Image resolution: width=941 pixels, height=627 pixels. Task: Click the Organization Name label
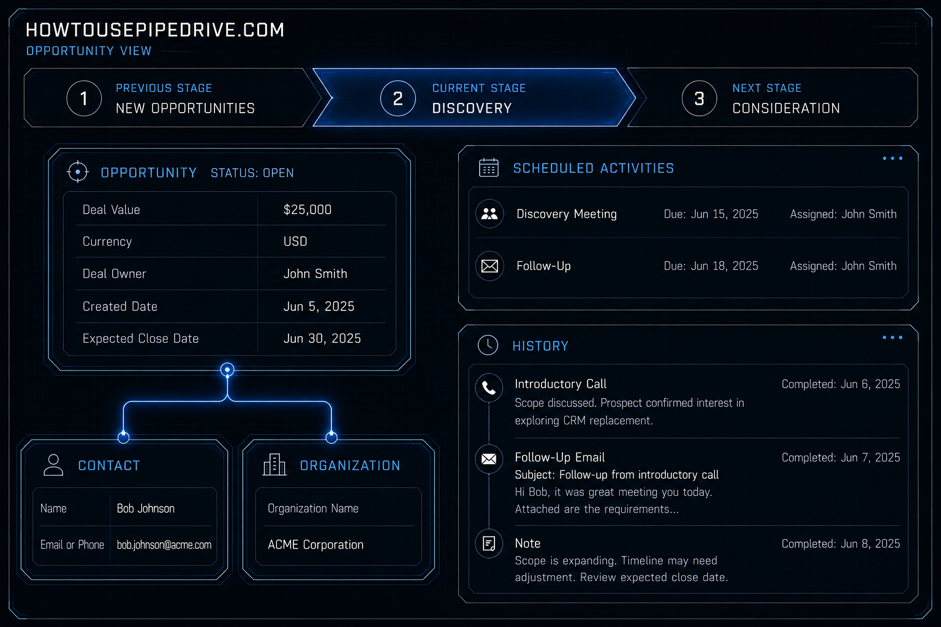click(313, 508)
